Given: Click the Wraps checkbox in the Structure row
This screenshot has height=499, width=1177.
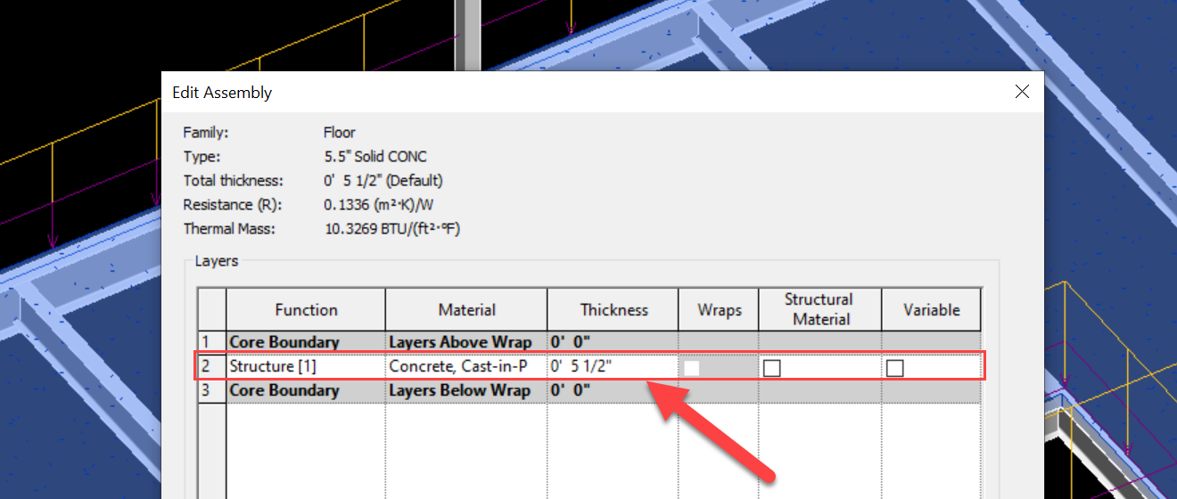Looking at the screenshot, I should 692,368.
